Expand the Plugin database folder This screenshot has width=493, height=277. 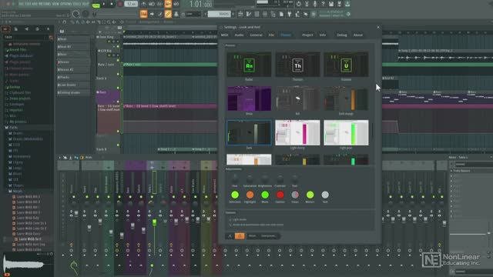pos(21,56)
